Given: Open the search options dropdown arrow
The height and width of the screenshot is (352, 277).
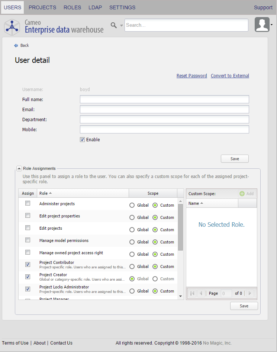Looking at the screenshot, I should point(121,25).
